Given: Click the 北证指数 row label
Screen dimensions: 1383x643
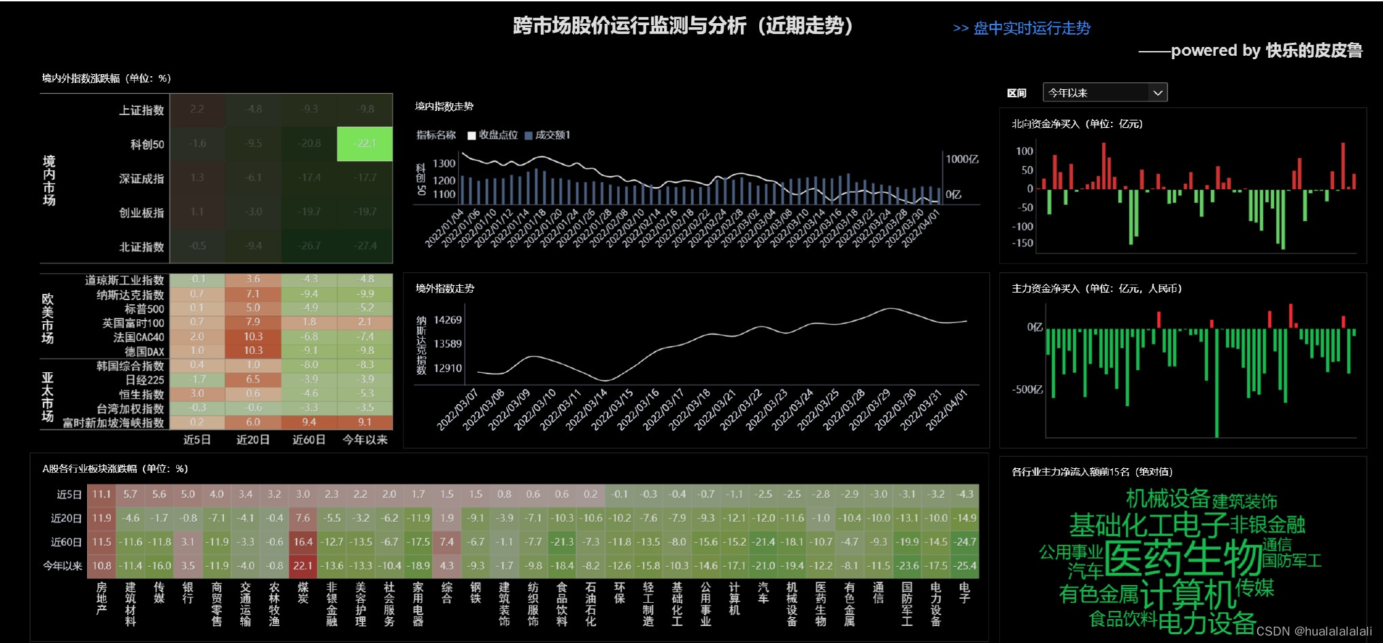Looking at the screenshot, I should [x=141, y=246].
